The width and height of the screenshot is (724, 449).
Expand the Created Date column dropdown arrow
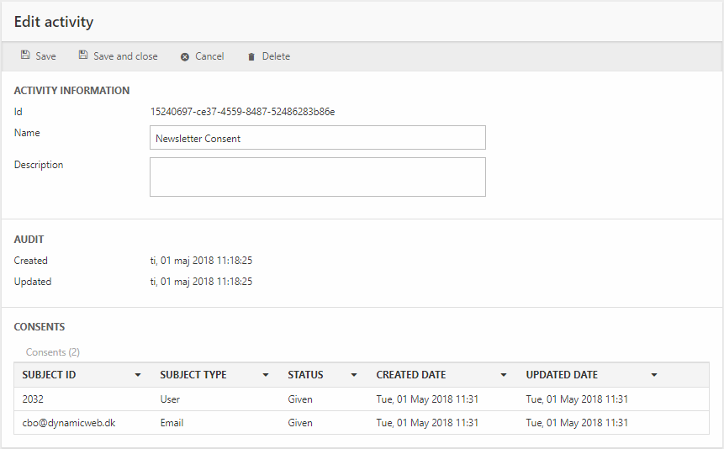point(504,375)
